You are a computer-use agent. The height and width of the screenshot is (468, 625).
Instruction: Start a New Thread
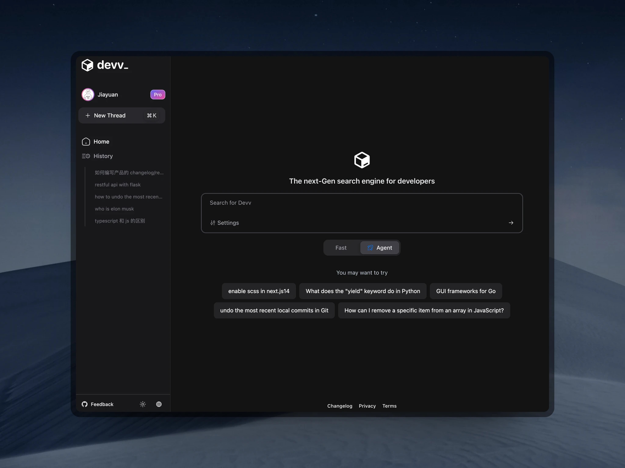[x=110, y=115]
